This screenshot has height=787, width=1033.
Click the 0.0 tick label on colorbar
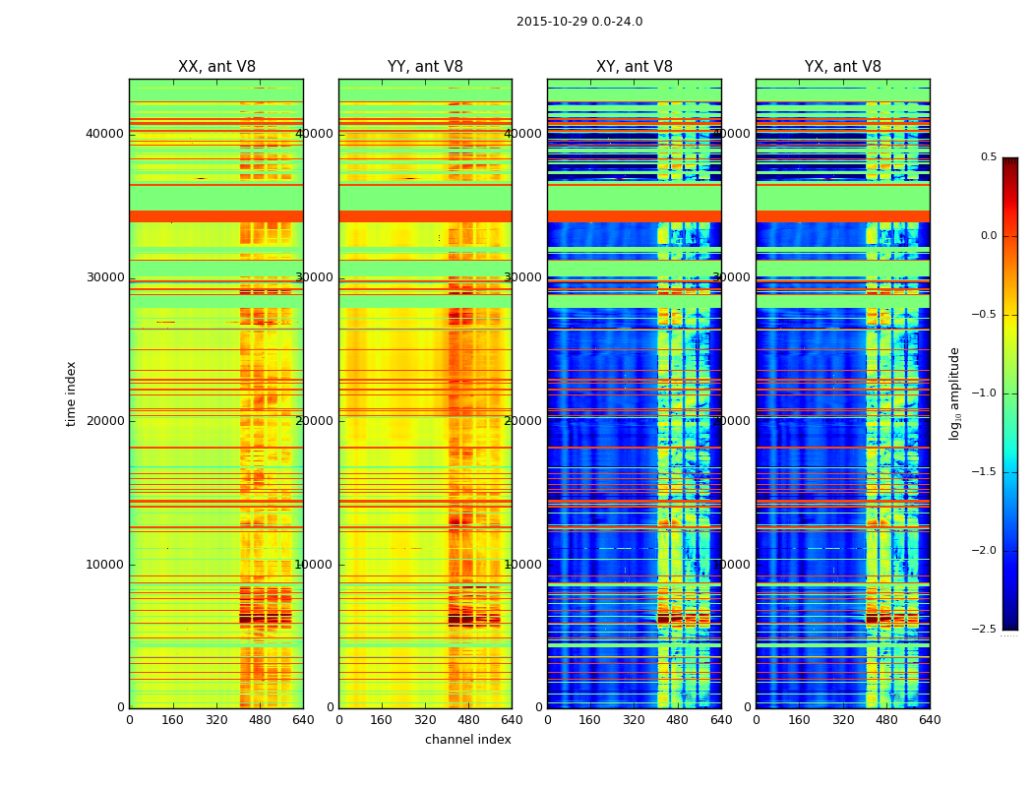(988, 236)
